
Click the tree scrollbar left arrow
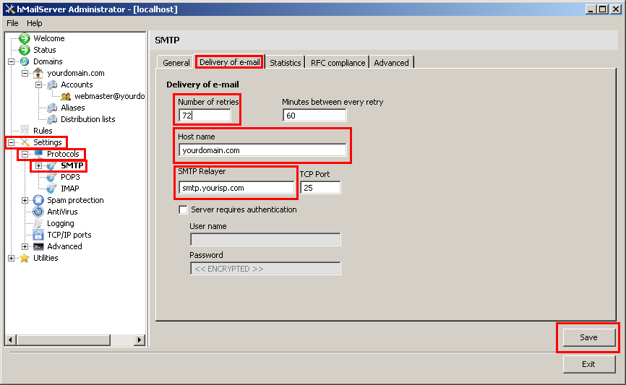[11, 340]
